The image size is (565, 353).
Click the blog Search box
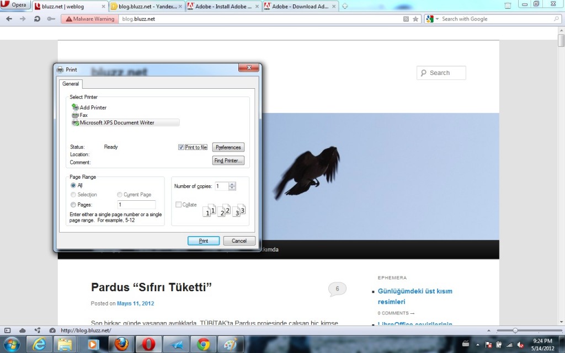coord(441,73)
